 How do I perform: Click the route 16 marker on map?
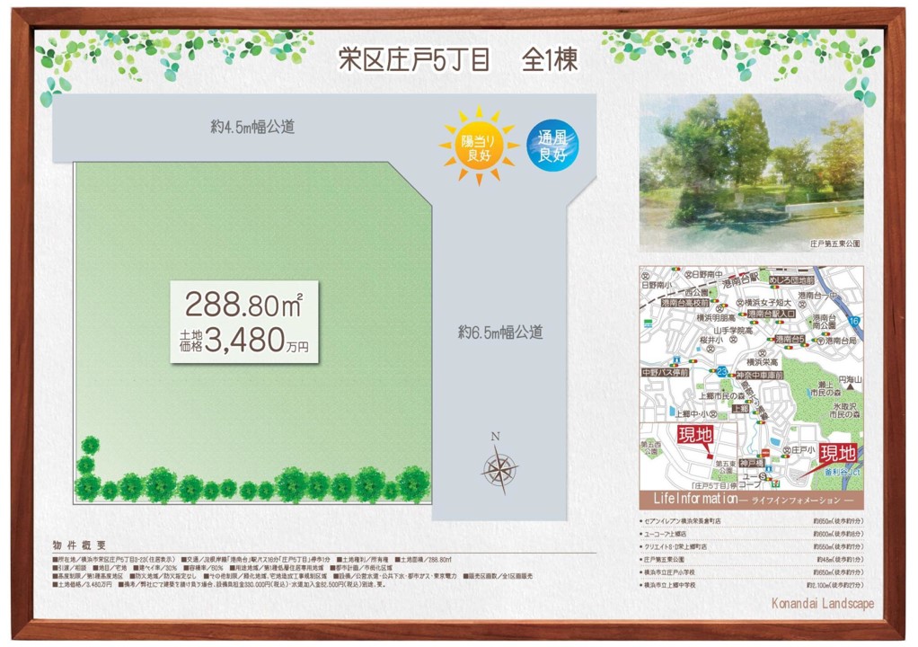click(x=854, y=322)
